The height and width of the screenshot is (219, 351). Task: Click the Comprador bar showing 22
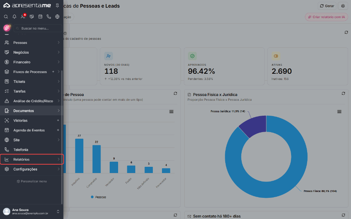click(x=97, y=159)
